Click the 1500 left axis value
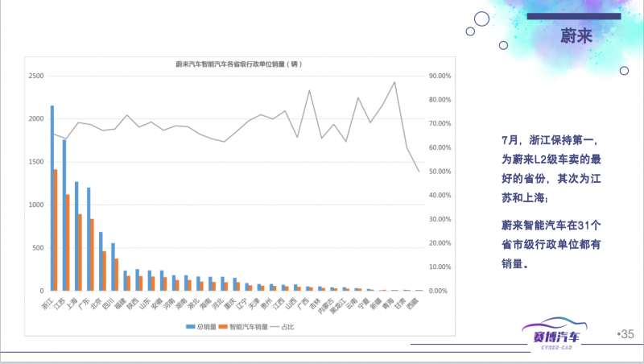The width and height of the screenshot is (644, 364). coord(36,162)
